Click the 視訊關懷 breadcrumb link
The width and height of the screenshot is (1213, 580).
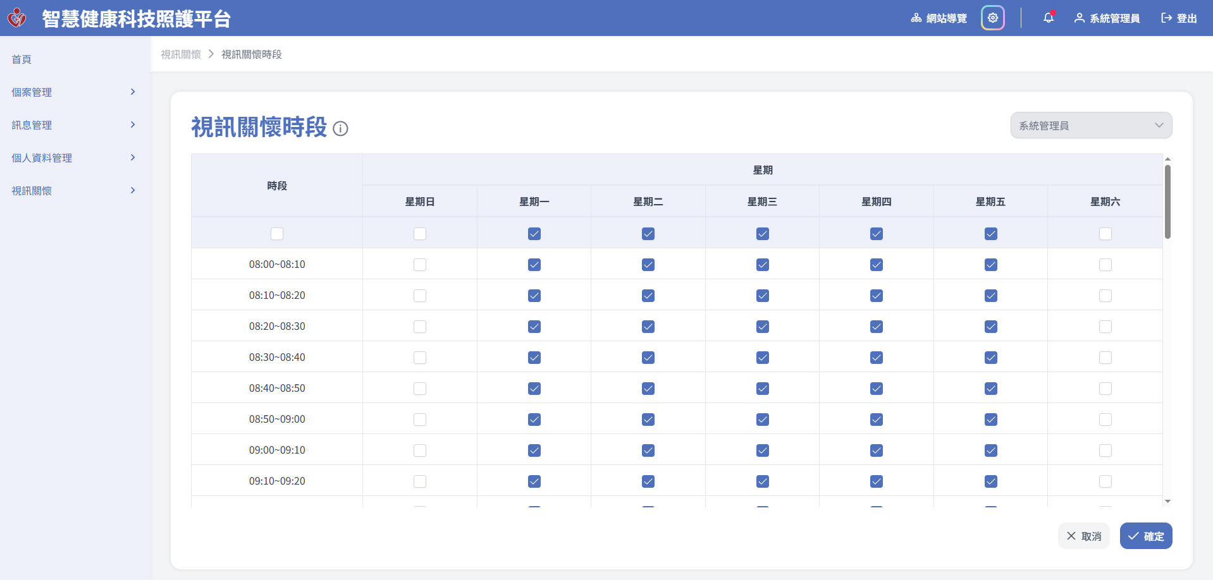pos(181,54)
